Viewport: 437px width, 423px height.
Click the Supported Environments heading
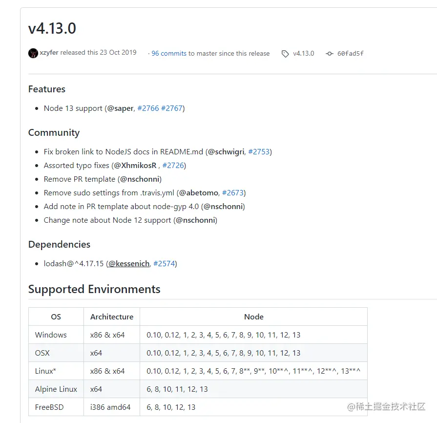(94, 289)
